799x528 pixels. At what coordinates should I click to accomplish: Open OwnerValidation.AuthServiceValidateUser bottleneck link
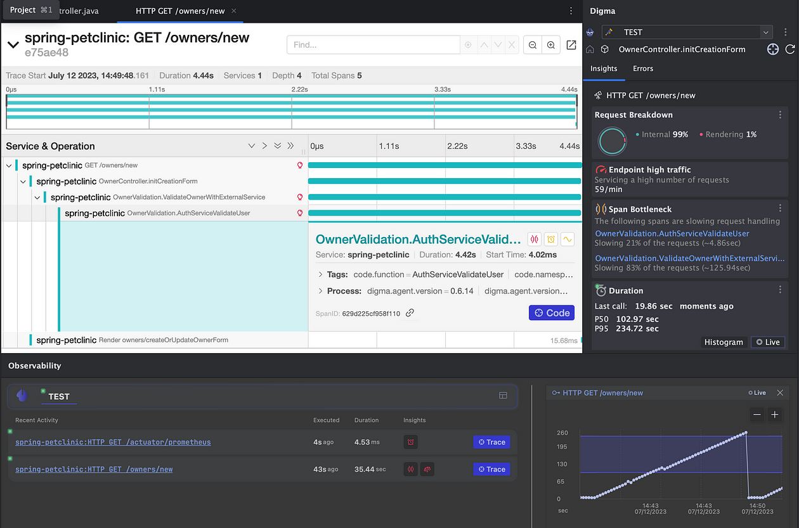coord(672,233)
